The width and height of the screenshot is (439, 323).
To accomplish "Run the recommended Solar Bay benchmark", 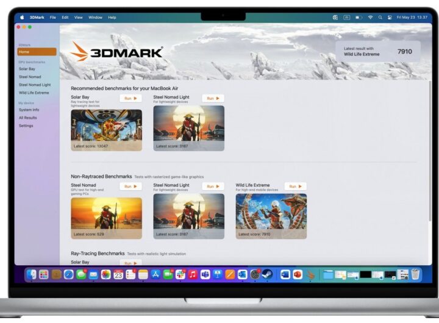I will point(130,98).
